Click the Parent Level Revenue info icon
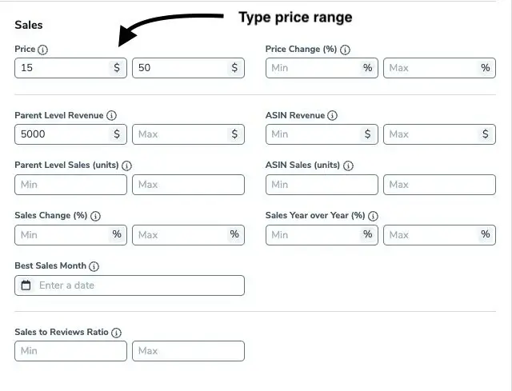Screen dimensions: 512x391 click(111, 116)
